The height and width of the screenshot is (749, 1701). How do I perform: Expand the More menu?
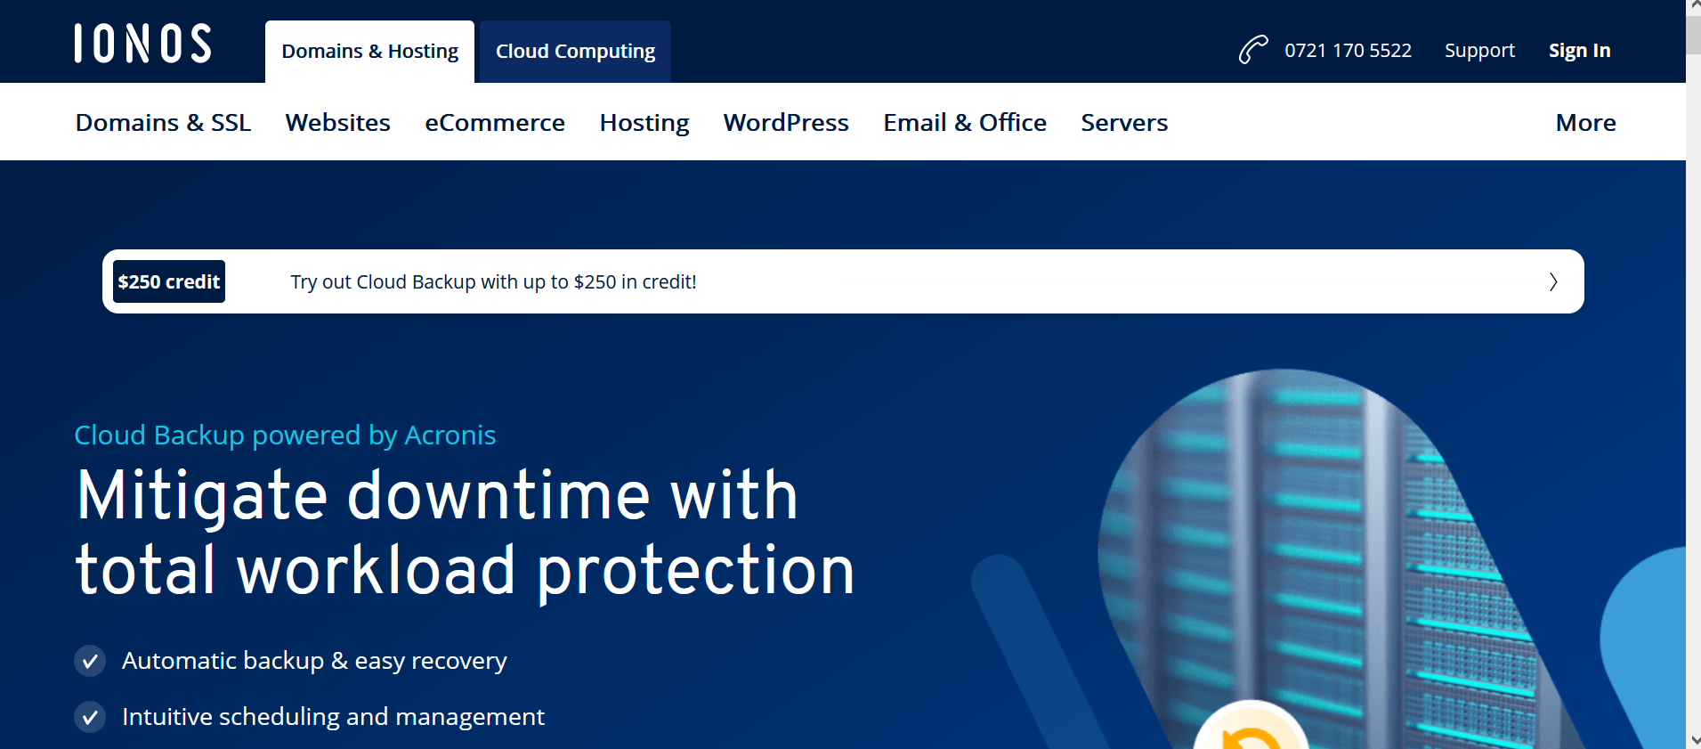(x=1585, y=123)
